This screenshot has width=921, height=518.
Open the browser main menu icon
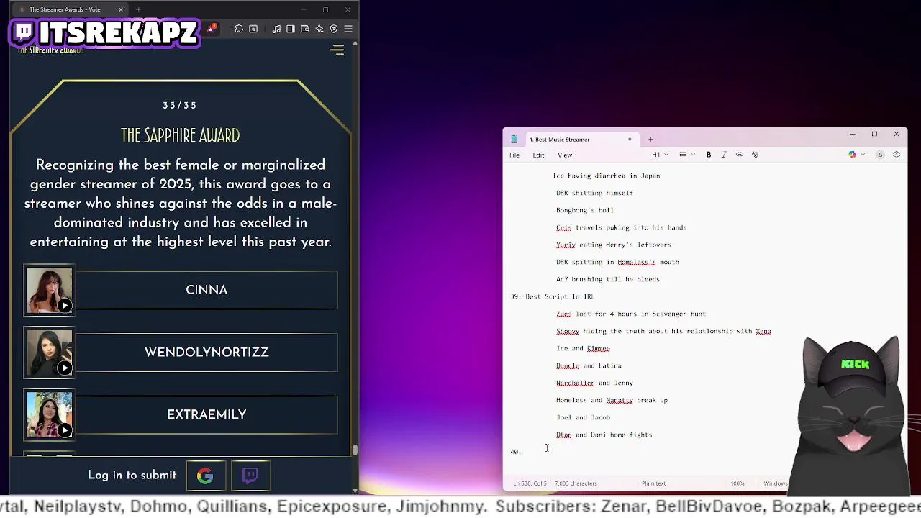pos(348,29)
